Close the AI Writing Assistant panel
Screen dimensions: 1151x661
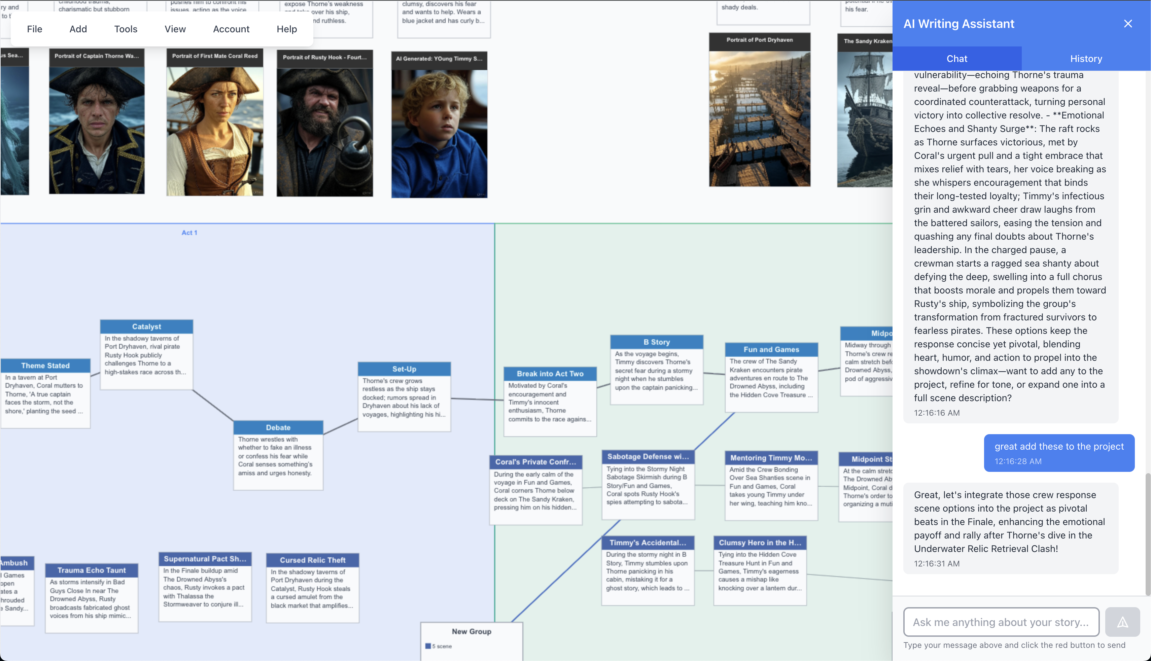coord(1128,24)
